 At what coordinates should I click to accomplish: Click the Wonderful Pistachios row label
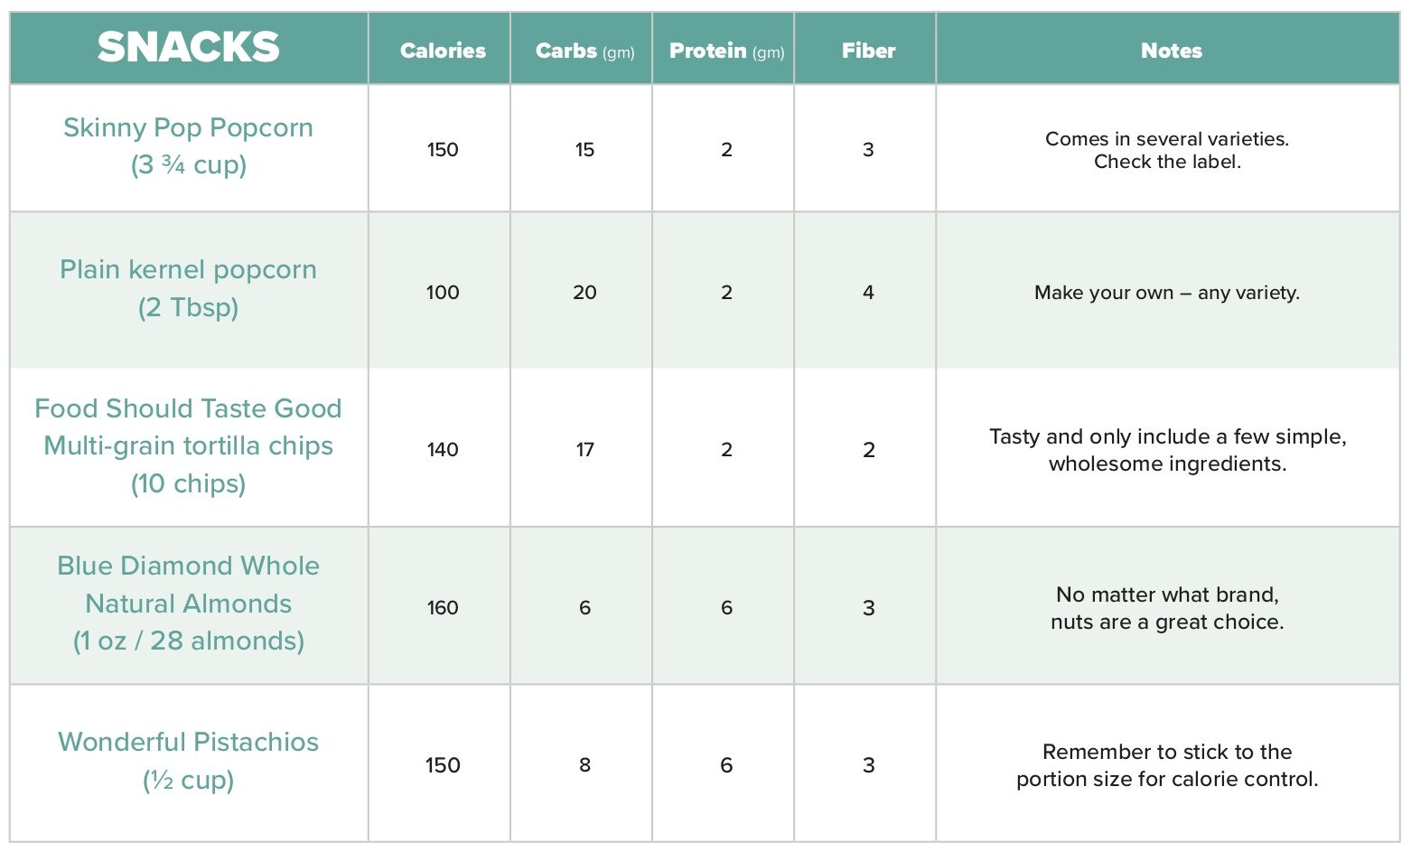188,760
